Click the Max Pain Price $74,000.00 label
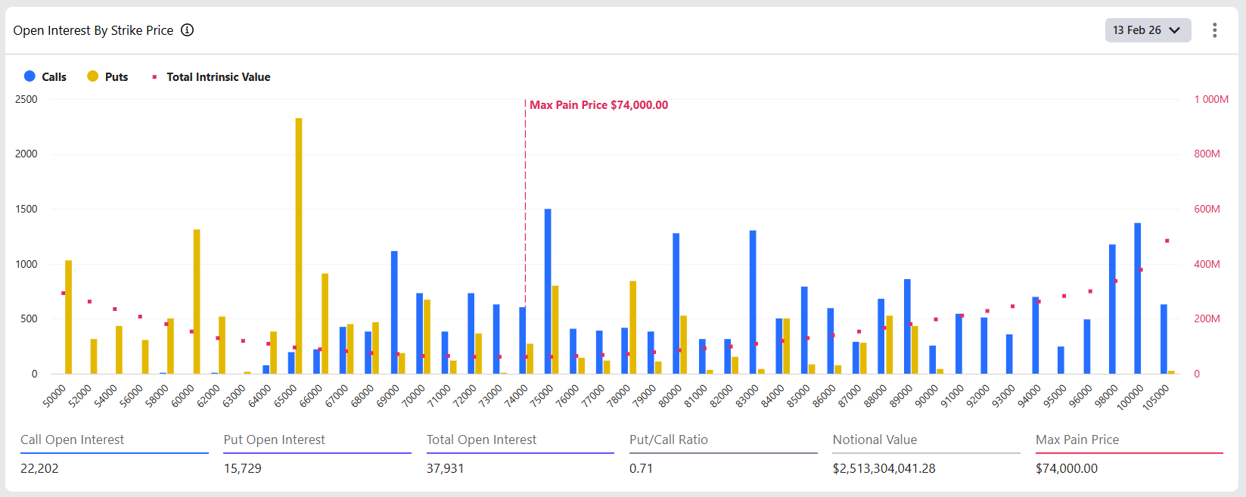The image size is (1246, 497). [x=598, y=105]
